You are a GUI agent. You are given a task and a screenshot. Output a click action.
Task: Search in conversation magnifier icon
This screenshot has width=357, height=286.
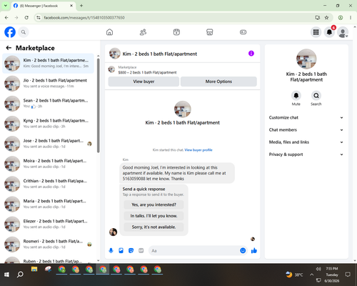tap(316, 96)
